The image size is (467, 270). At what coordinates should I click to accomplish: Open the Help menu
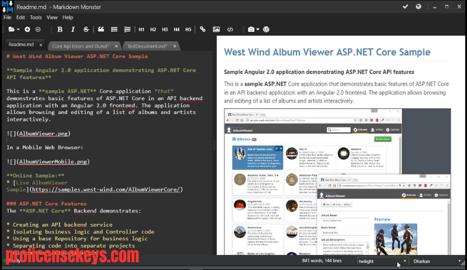pos(68,17)
